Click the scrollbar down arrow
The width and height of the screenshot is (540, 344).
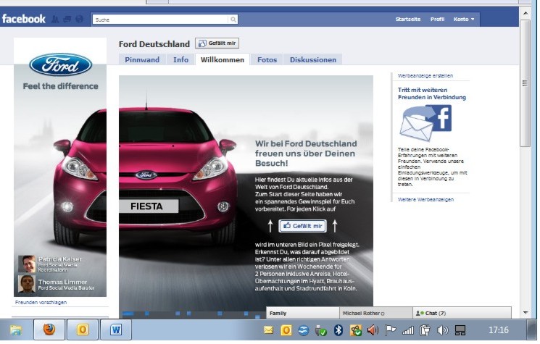click(x=526, y=313)
